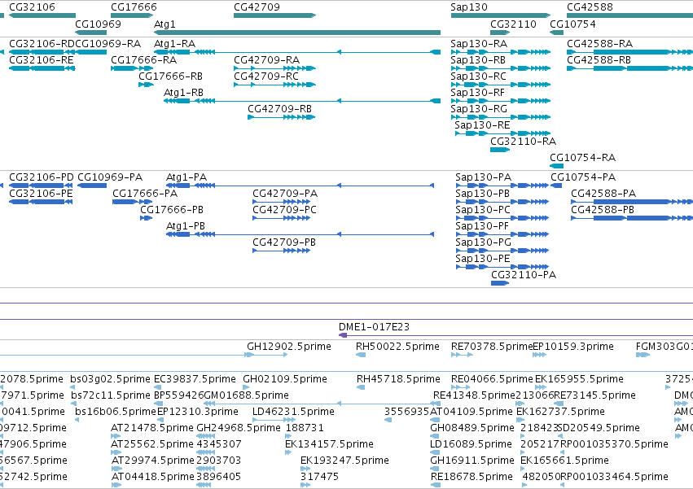This screenshot has height=489, width=693.
Task: Click the DME1-017E23 clone label
Action: [x=374, y=327]
